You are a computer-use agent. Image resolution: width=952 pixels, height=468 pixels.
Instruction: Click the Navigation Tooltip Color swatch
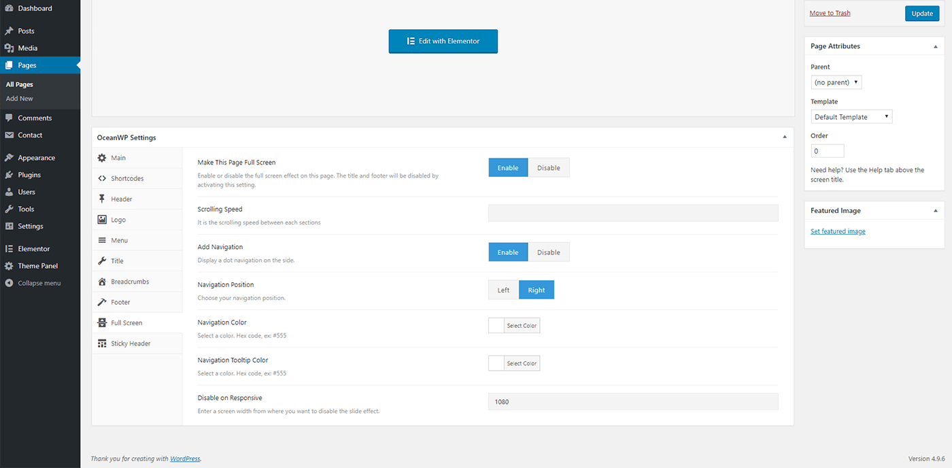click(496, 363)
